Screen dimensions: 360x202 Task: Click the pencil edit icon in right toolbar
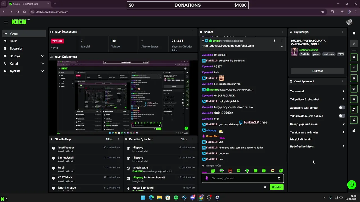click(354, 44)
